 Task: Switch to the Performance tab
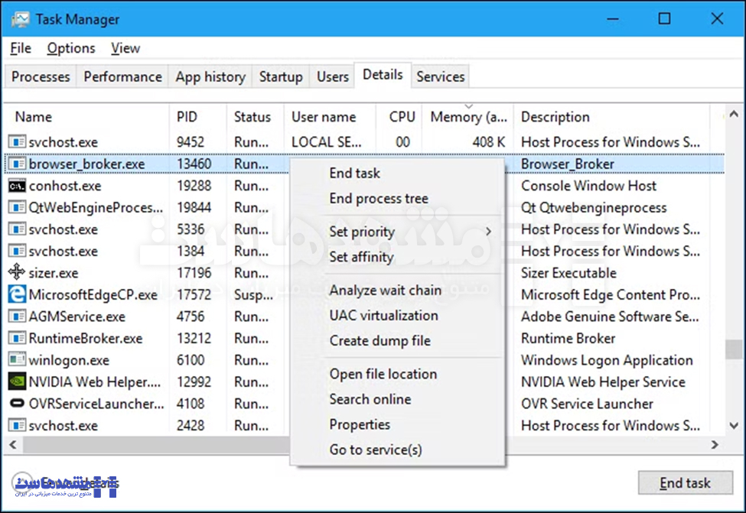(122, 76)
